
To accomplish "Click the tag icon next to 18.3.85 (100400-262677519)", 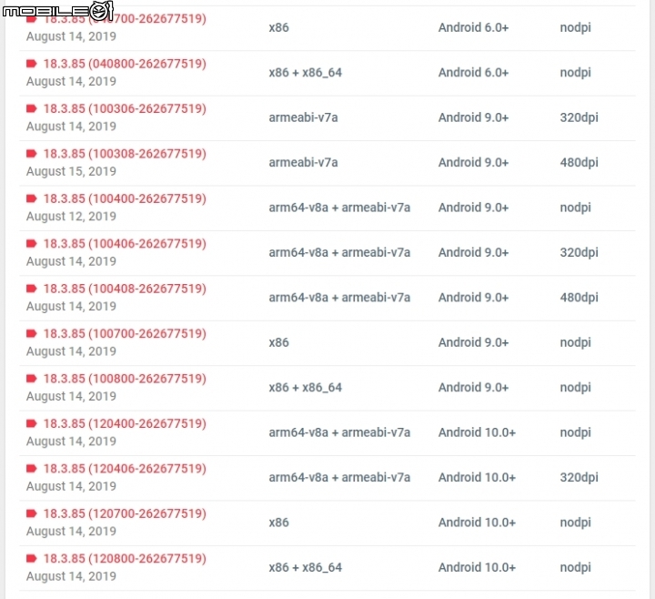I will [31, 198].
